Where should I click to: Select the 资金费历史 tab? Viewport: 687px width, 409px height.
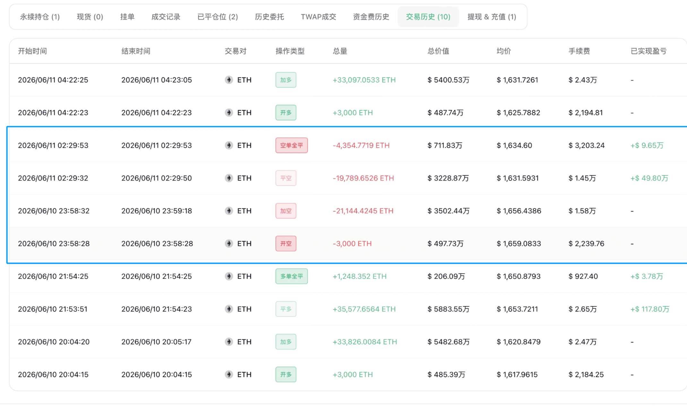click(371, 17)
